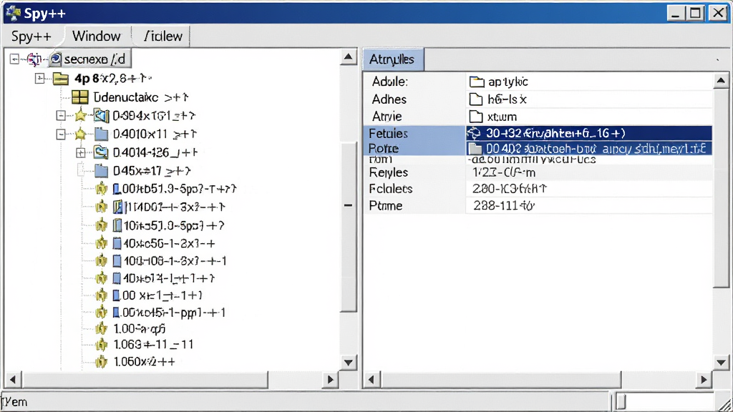
Task: Click the gear icon beside 00 xk-1
Action: point(101,295)
